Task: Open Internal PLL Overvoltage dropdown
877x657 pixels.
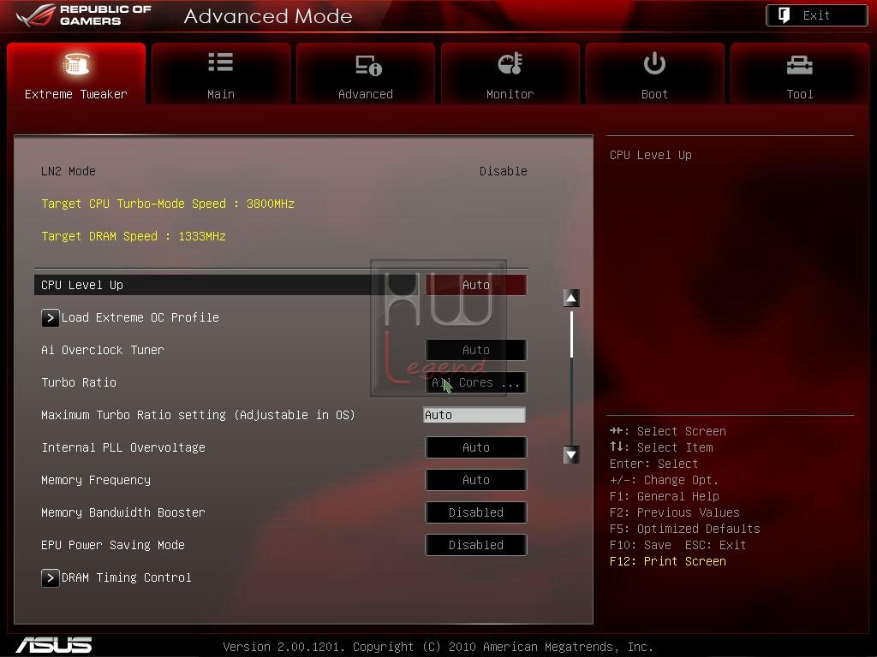Action: pos(476,447)
